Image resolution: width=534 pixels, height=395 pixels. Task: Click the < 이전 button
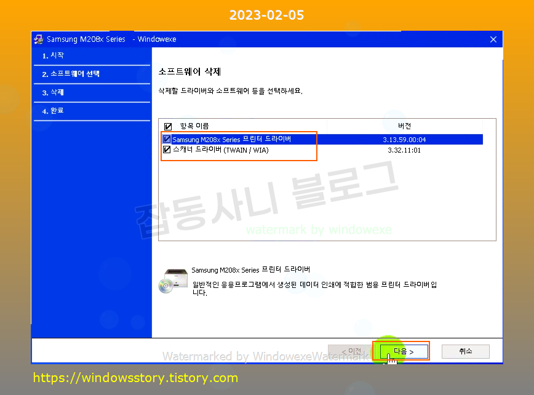pos(351,351)
